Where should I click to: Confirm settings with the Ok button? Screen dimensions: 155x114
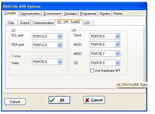pos(59,100)
